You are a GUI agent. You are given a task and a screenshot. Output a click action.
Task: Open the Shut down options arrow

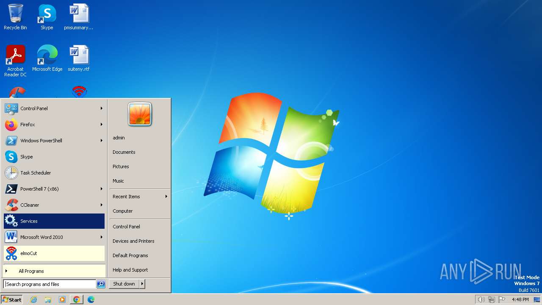click(x=142, y=284)
